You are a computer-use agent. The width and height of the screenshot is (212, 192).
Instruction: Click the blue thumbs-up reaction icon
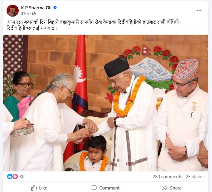[10, 177]
